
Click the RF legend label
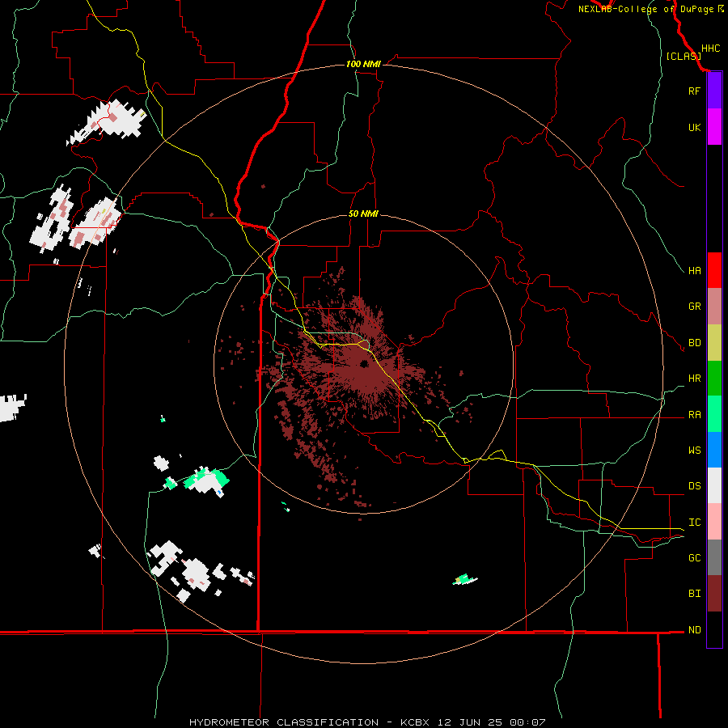tap(694, 91)
